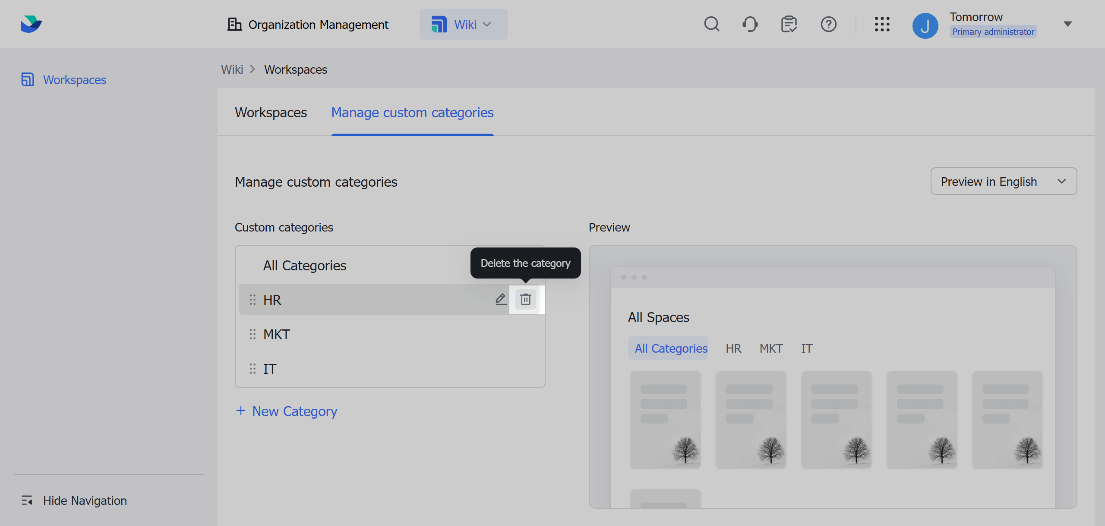Expand the Wiki app switcher dropdown
Viewport: 1105px width, 526px height.
click(463, 24)
